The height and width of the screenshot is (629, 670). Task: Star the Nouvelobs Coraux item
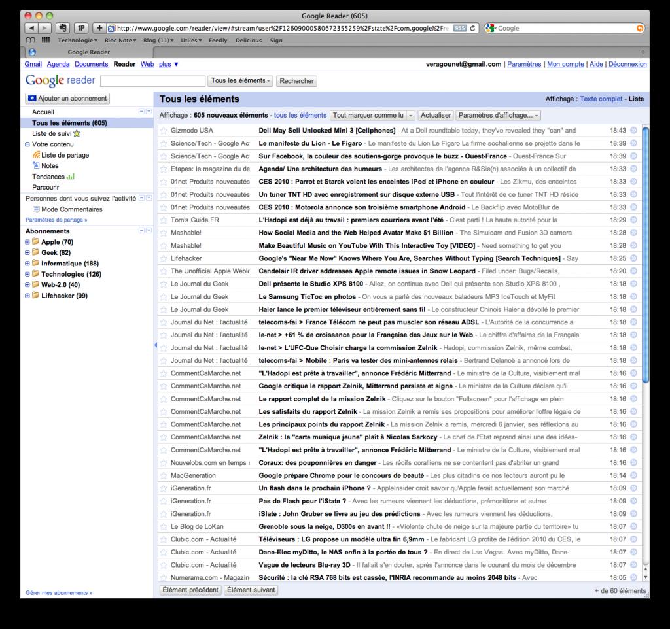[164, 463]
